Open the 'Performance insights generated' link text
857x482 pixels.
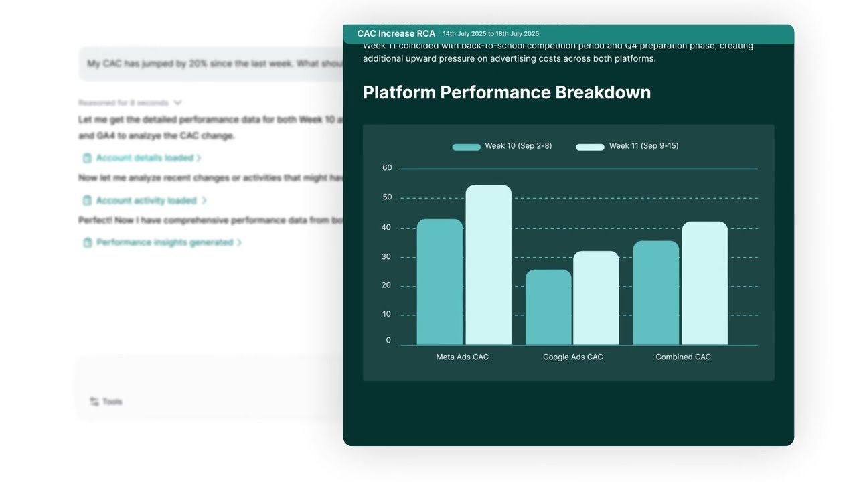click(x=165, y=242)
